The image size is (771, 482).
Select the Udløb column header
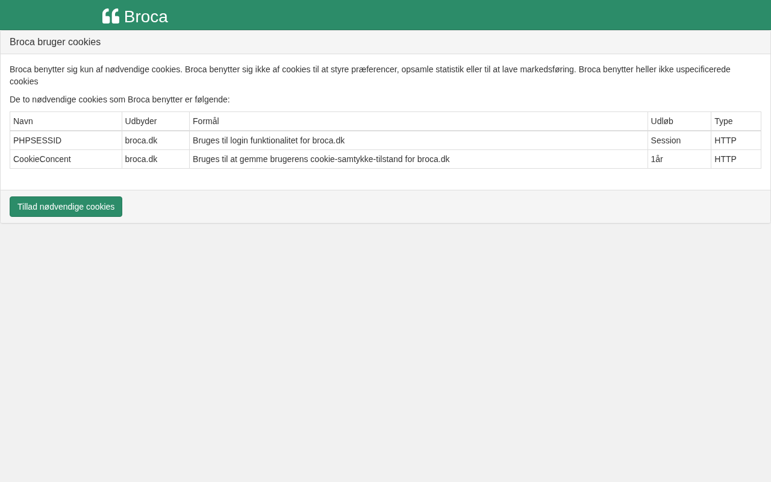pos(679,121)
